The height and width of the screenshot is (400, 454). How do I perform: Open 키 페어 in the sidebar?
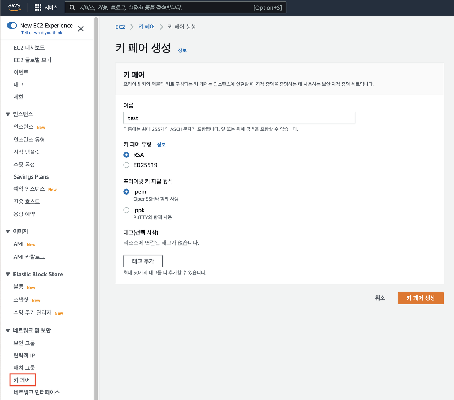click(x=22, y=380)
